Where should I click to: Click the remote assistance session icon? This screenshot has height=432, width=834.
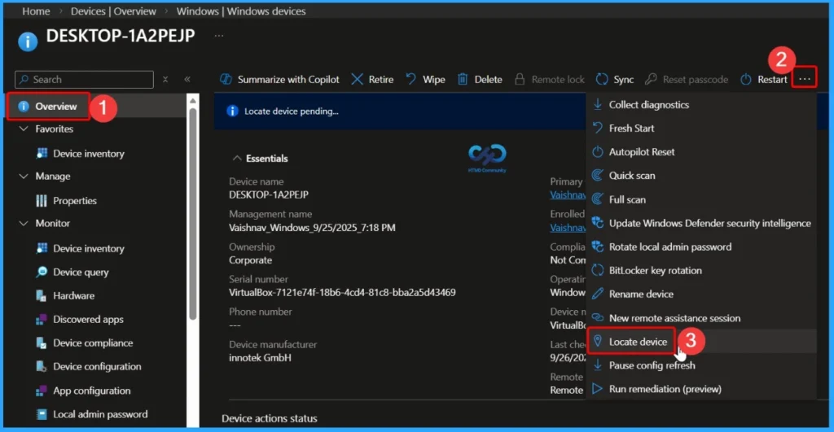pyautogui.click(x=598, y=318)
